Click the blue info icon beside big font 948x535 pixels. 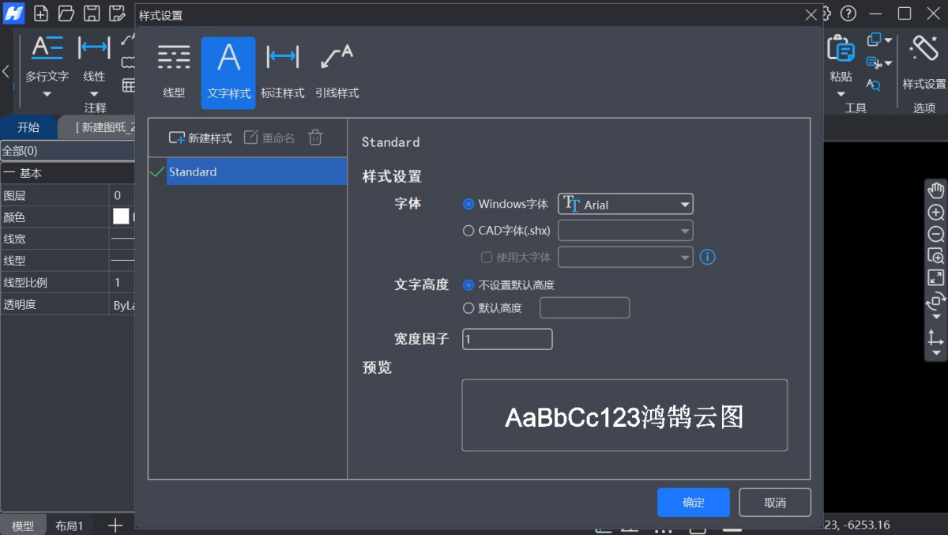click(708, 257)
